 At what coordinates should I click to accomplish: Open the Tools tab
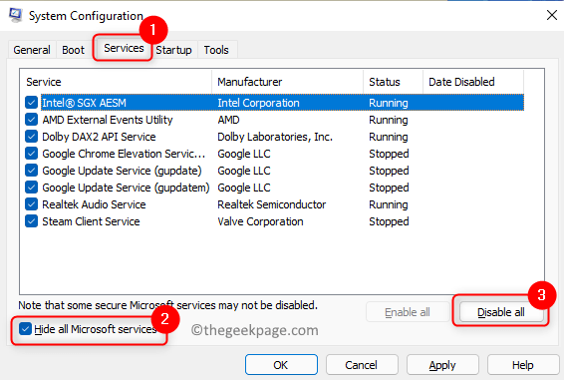(x=216, y=50)
